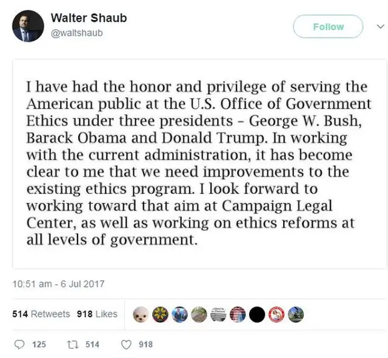This screenshot has height=358, width=388.
Task: Click the reply speech bubble icon
Action: (19, 344)
